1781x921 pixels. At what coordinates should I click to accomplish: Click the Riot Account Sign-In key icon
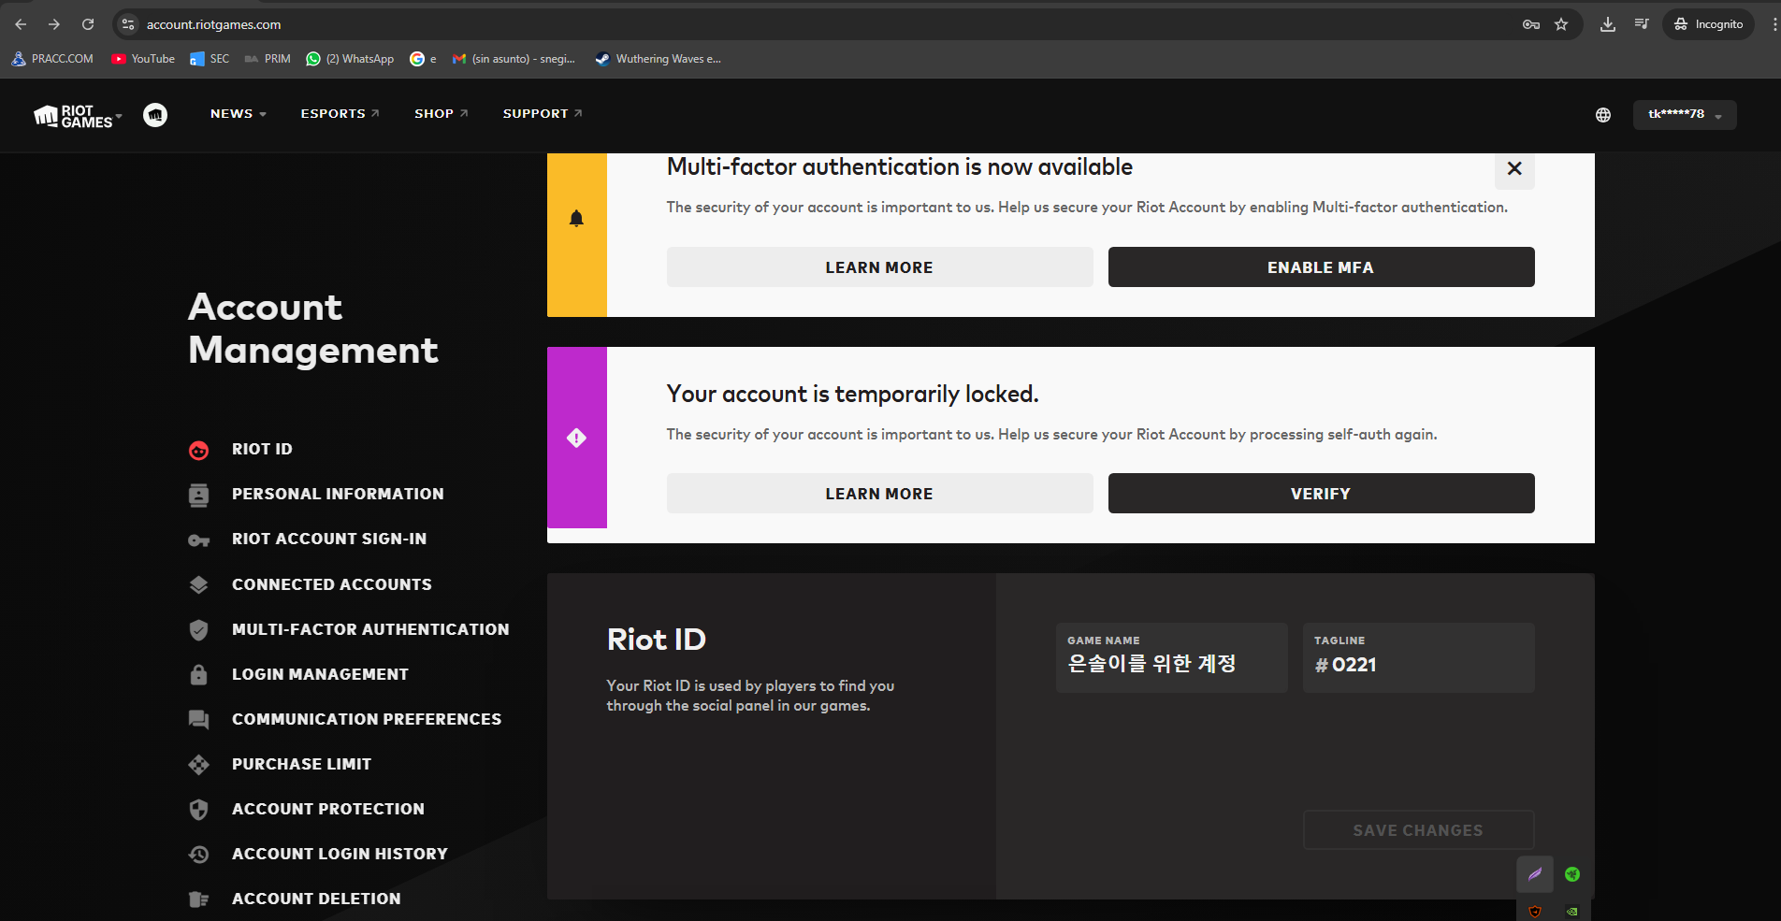pyautogui.click(x=199, y=540)
